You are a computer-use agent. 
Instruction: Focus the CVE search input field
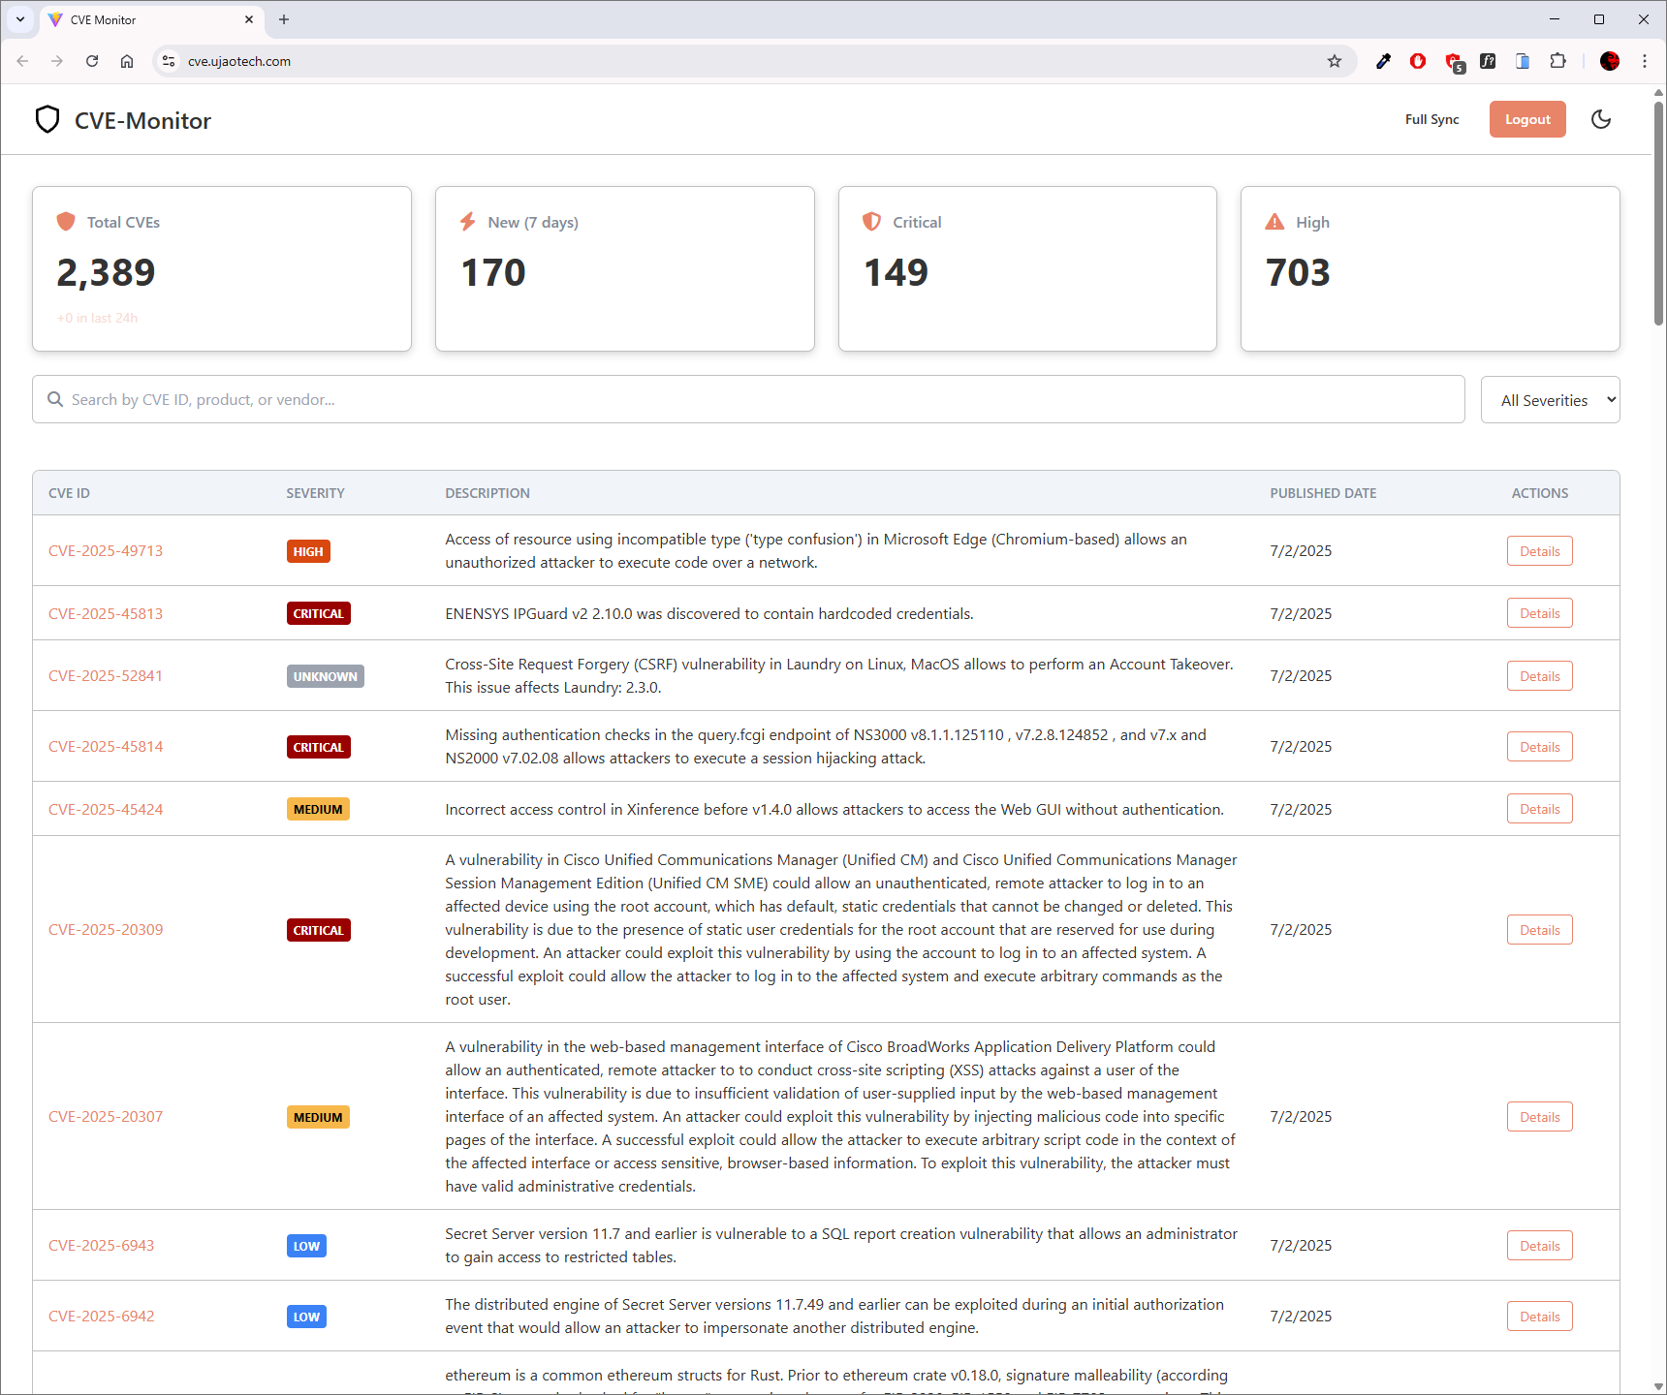click(x=748, y=399)
